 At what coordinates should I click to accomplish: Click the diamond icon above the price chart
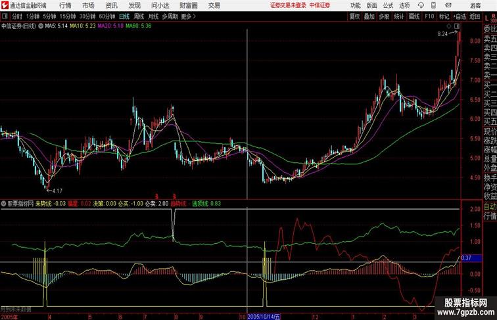coord(449,26)
